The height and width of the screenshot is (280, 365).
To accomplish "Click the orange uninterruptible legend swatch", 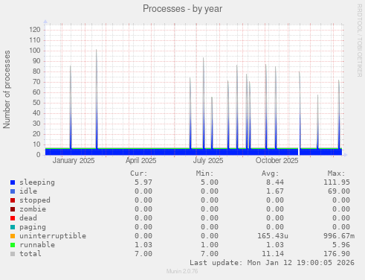I will (x=13, y=236).
